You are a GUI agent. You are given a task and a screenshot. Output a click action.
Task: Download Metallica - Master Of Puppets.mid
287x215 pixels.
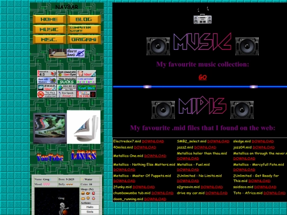(124, 181)
